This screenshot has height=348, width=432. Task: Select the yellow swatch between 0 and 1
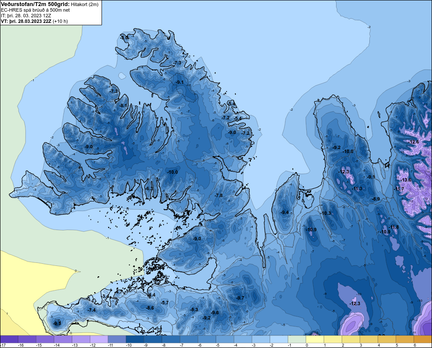pyautogui.click(x=315, y=339)
